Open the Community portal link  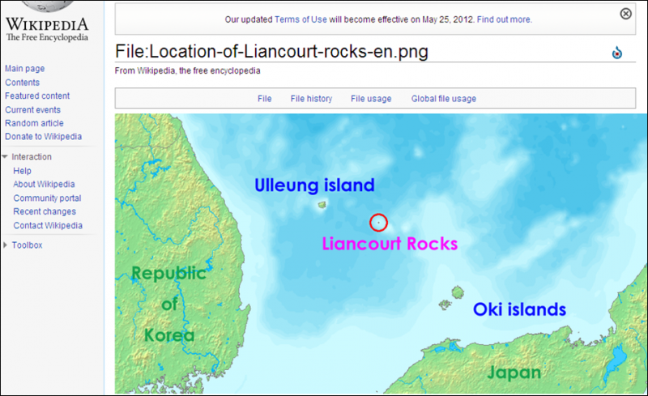(47, 198)
